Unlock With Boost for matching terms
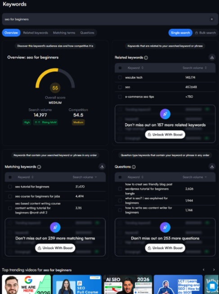219x294 pixels. [x=55, y=248]
